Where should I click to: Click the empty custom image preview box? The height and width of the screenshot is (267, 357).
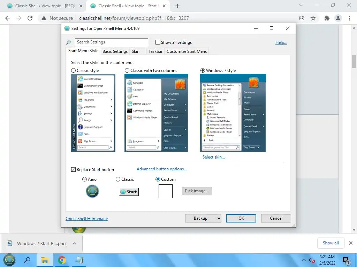[166, 191]
